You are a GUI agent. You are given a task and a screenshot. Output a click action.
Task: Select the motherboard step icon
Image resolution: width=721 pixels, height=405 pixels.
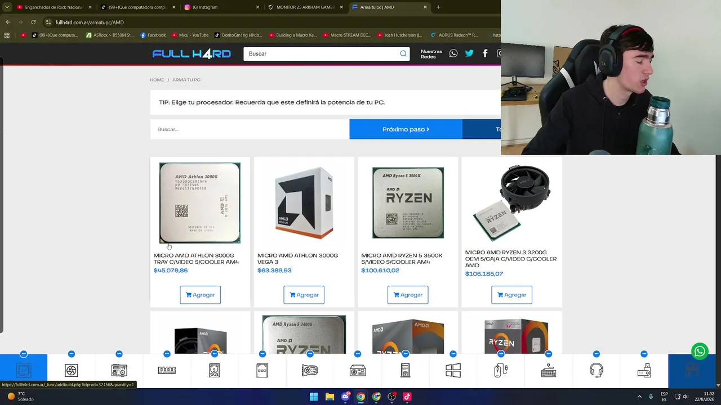click(119, 370)
